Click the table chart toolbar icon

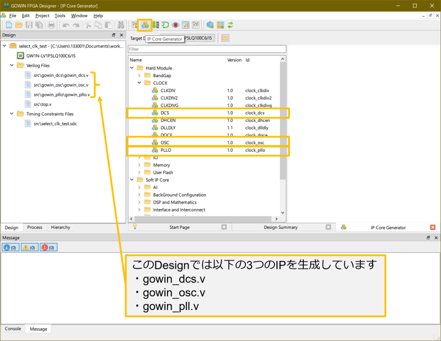click(186, 25)
